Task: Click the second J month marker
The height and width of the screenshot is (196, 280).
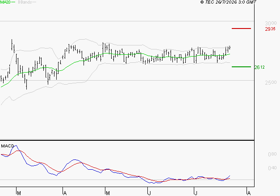Action: click(196, 193)
